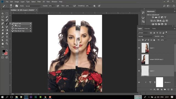
Task: Expand the Flow value dropdown
Action: 71,6
